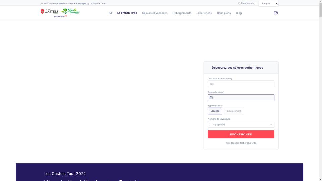Select the Location stay type

coord(215,111)
